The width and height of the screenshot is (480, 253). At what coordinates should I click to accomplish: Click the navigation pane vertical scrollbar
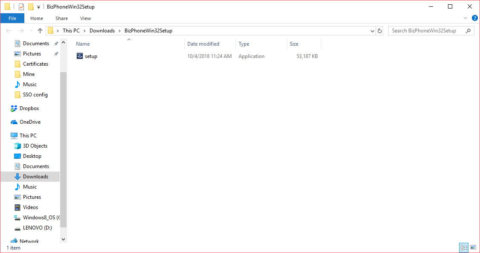click(x=64, y=149)
